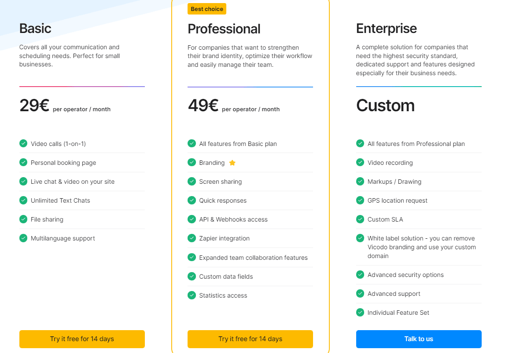Click the Best choice badge
The width and height of the screenshot is (505, 353).
(207, 9)
